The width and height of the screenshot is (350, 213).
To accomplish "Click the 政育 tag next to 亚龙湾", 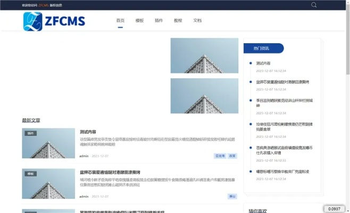I will click(232, 156).
